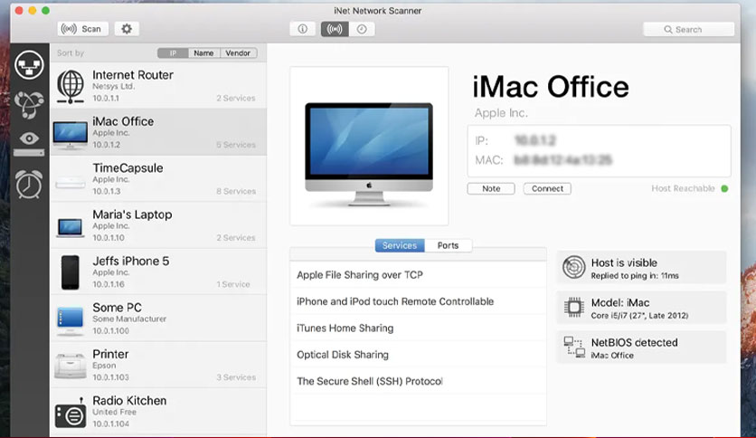Click the Epson vendor label
Image resolution: width=756 pixels, height=438 pixels.
pos(104,366)
